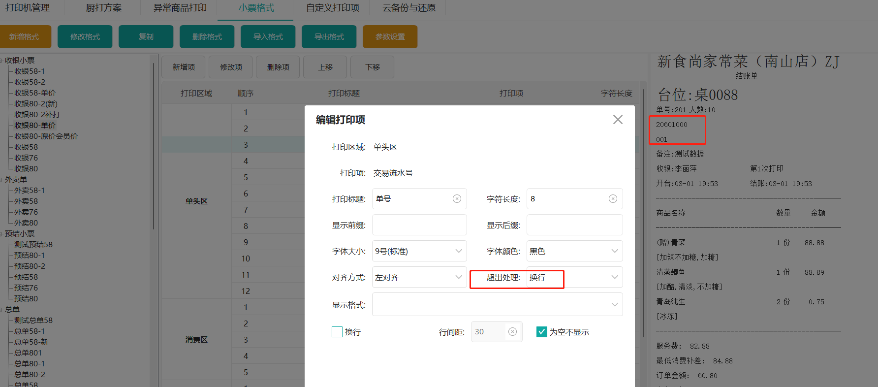Screen dimensions: 878x387
Task: Open the 字体大小 dropdown
Action: coord(419,251)
